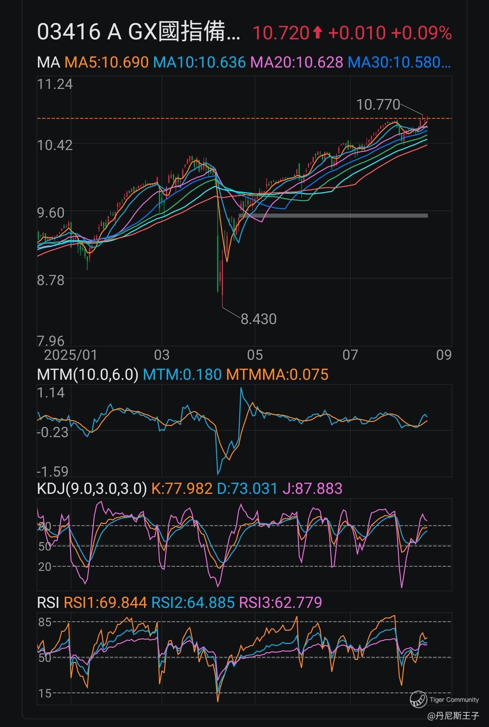Select the 09 month axis label
The height and width of the screenshot is (727, 489).
coord(444,355)
